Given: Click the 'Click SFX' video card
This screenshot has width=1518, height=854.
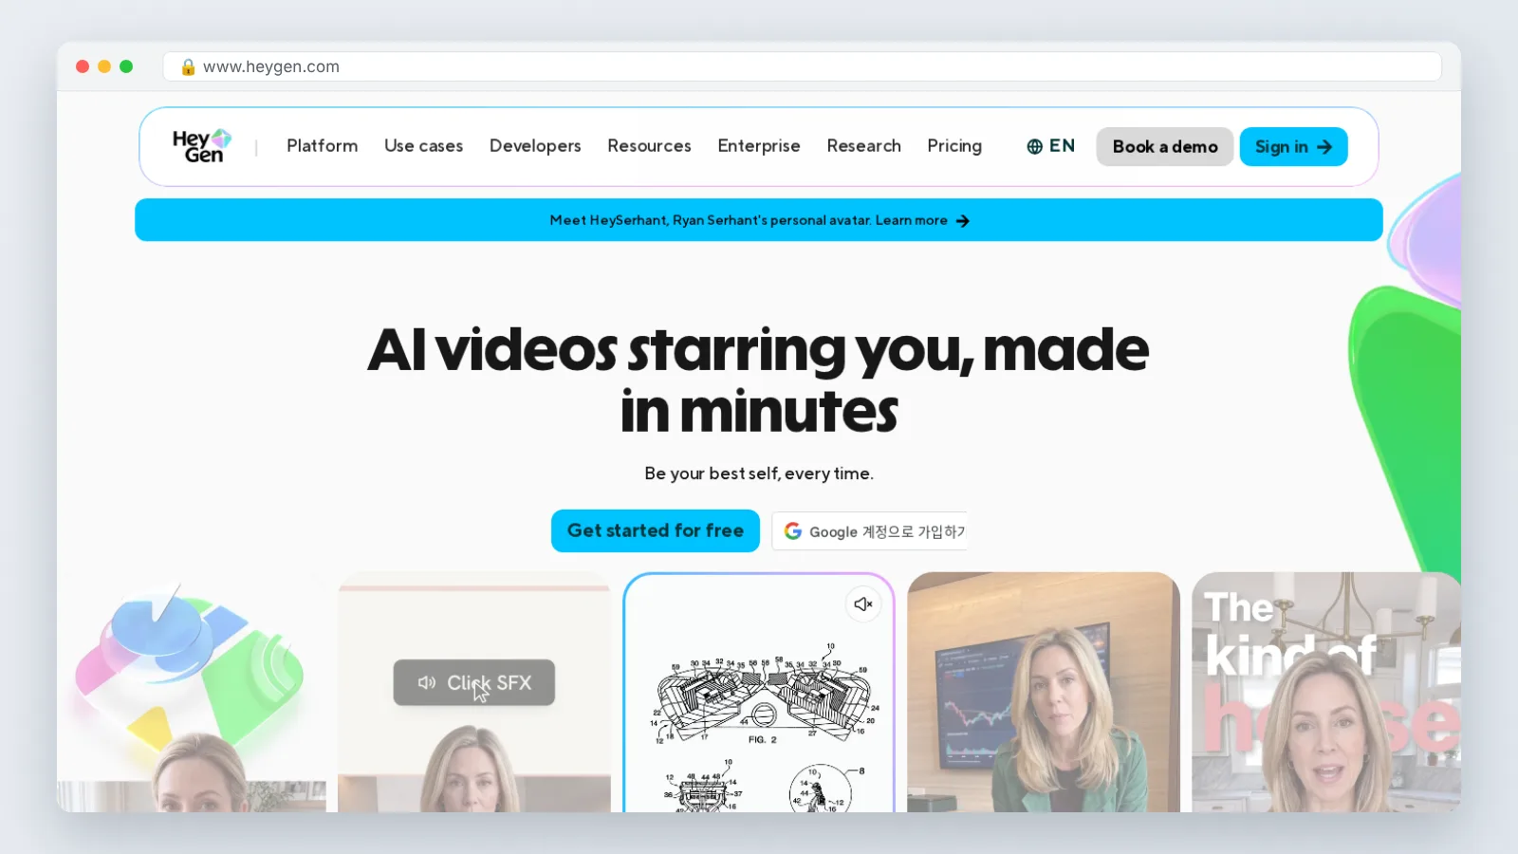Looking at the screenshot, I should (474, 693).
